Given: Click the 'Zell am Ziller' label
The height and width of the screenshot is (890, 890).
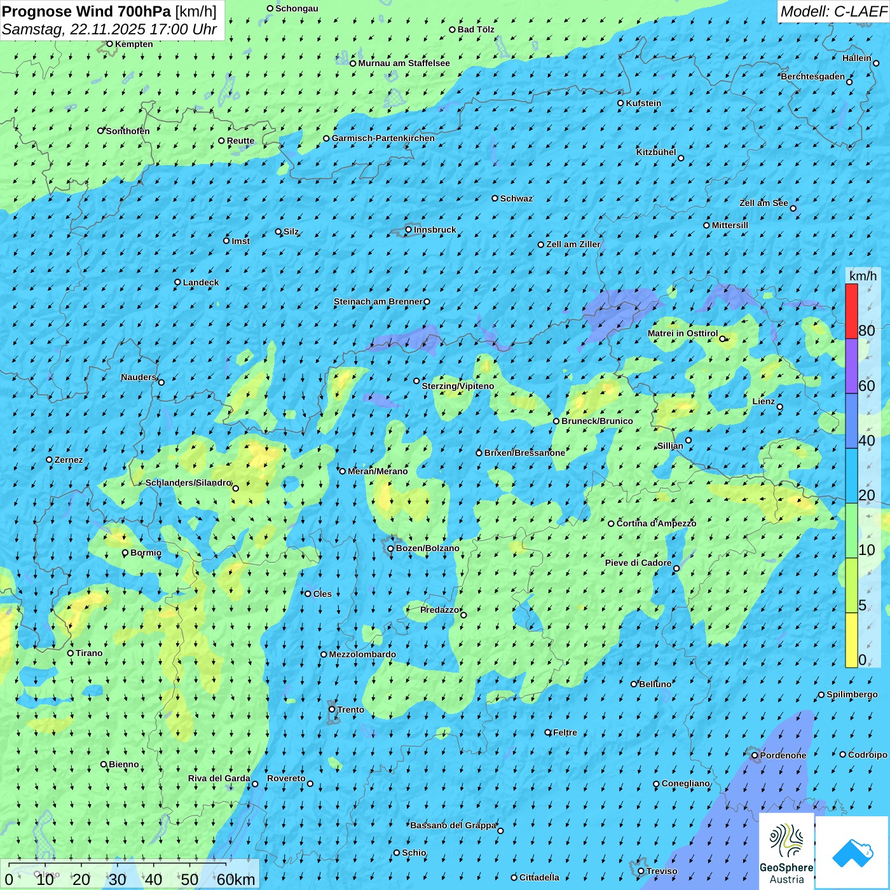Looking at the screenshot, I should click(x=573, y=244).
